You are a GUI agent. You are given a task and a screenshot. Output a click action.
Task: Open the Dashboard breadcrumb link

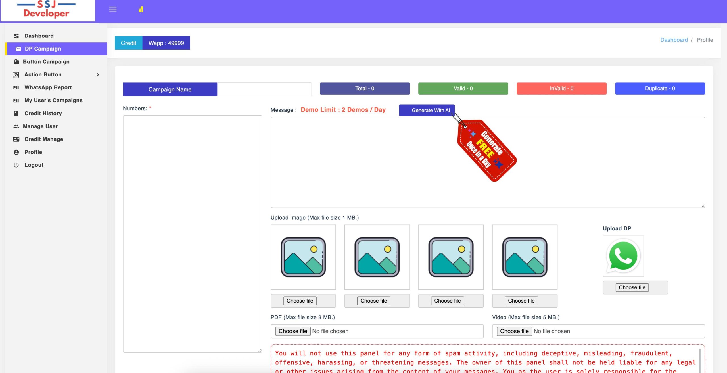[x=674, y=40]
